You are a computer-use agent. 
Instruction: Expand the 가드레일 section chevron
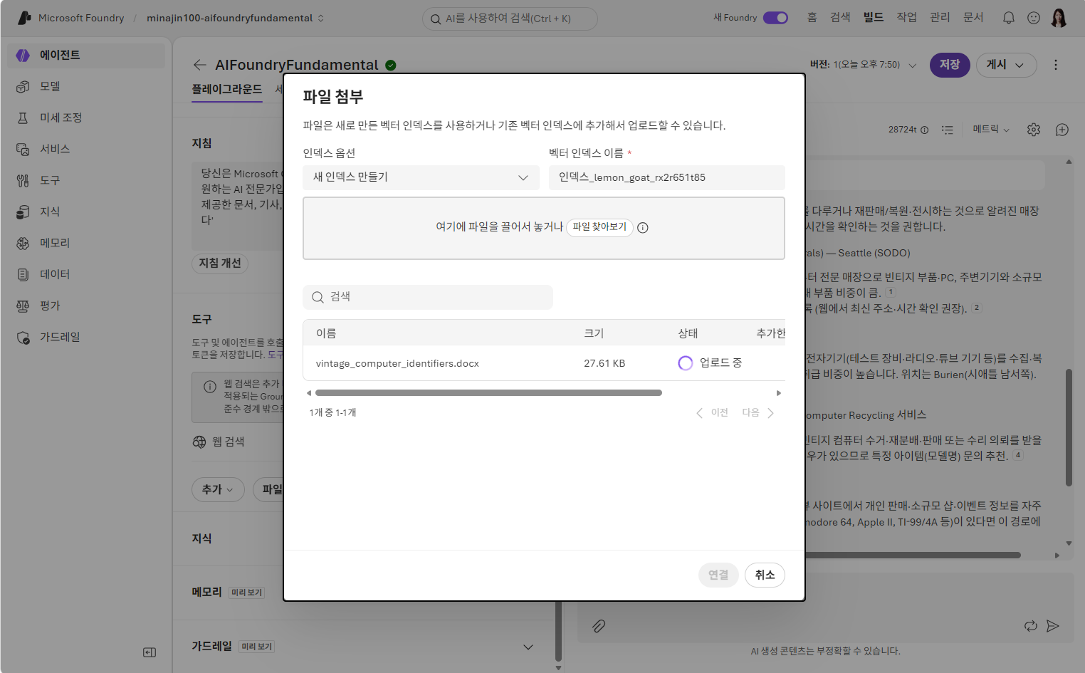[528, 647]
